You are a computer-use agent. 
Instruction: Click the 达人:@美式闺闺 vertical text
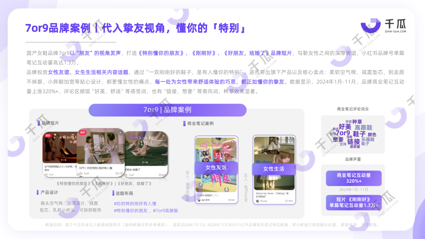188,186
